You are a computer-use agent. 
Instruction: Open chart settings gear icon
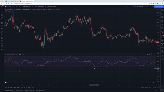point(147,6)
